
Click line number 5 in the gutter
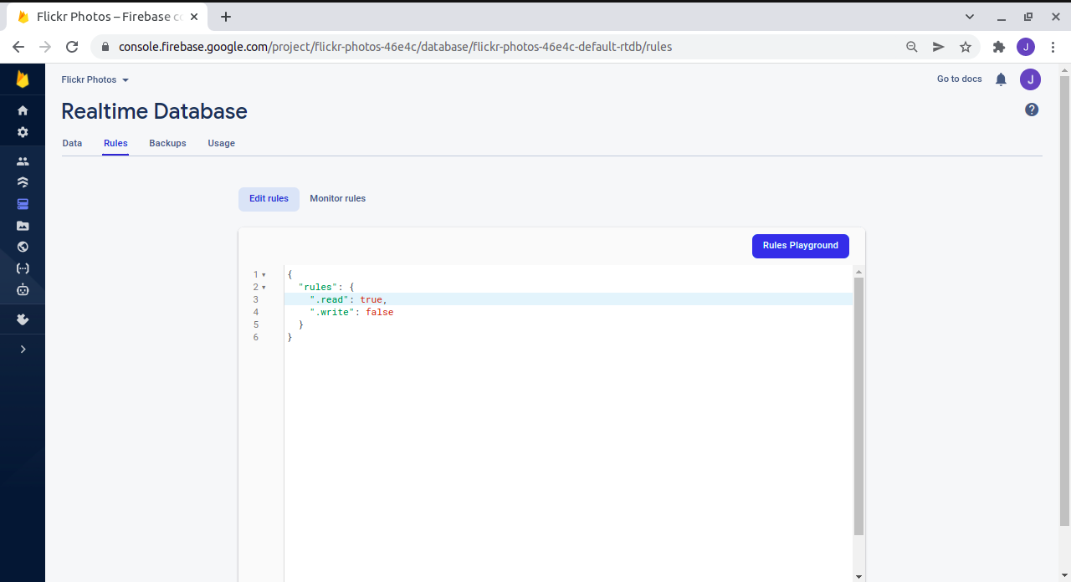(x=255, y=324)
